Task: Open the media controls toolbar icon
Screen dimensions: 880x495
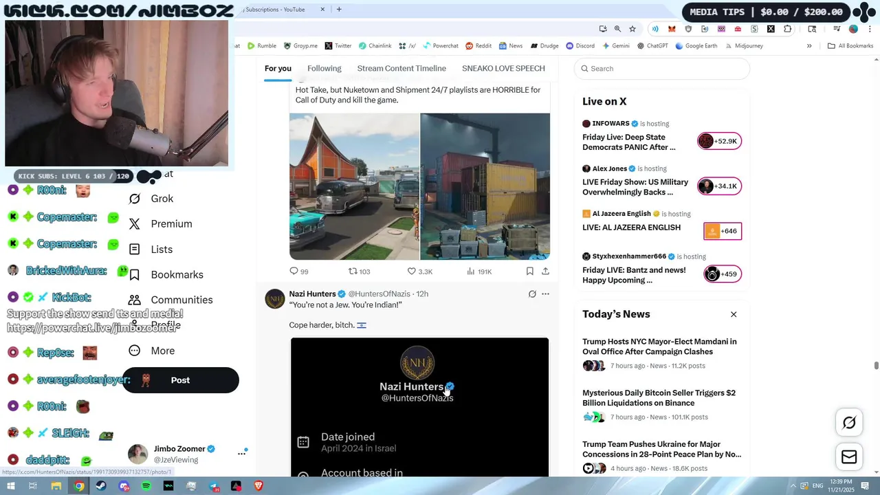Action: click(x=837, y=29)
